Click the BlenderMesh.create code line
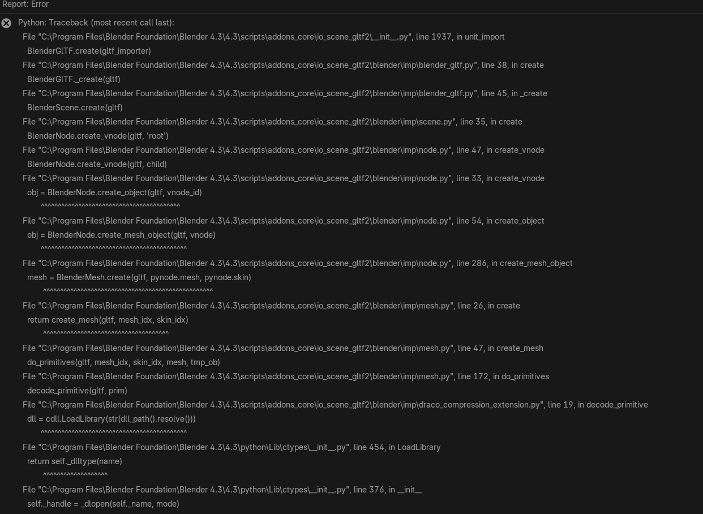Viewport: 703px width, 514px height. pyautogui.click(x=139, y=277)
